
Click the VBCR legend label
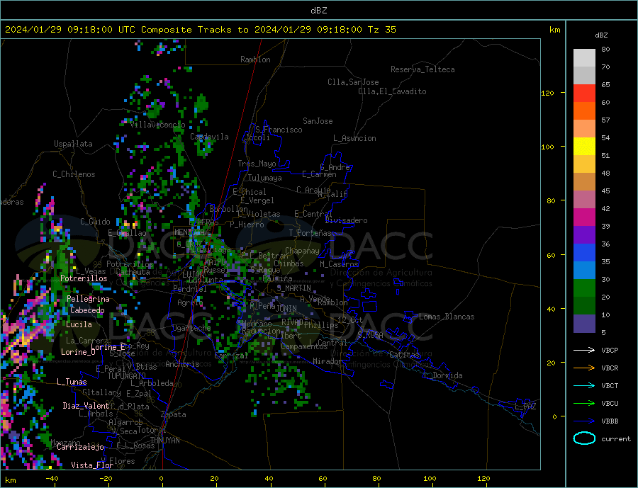pyautogui.click(x=610, y=368)
